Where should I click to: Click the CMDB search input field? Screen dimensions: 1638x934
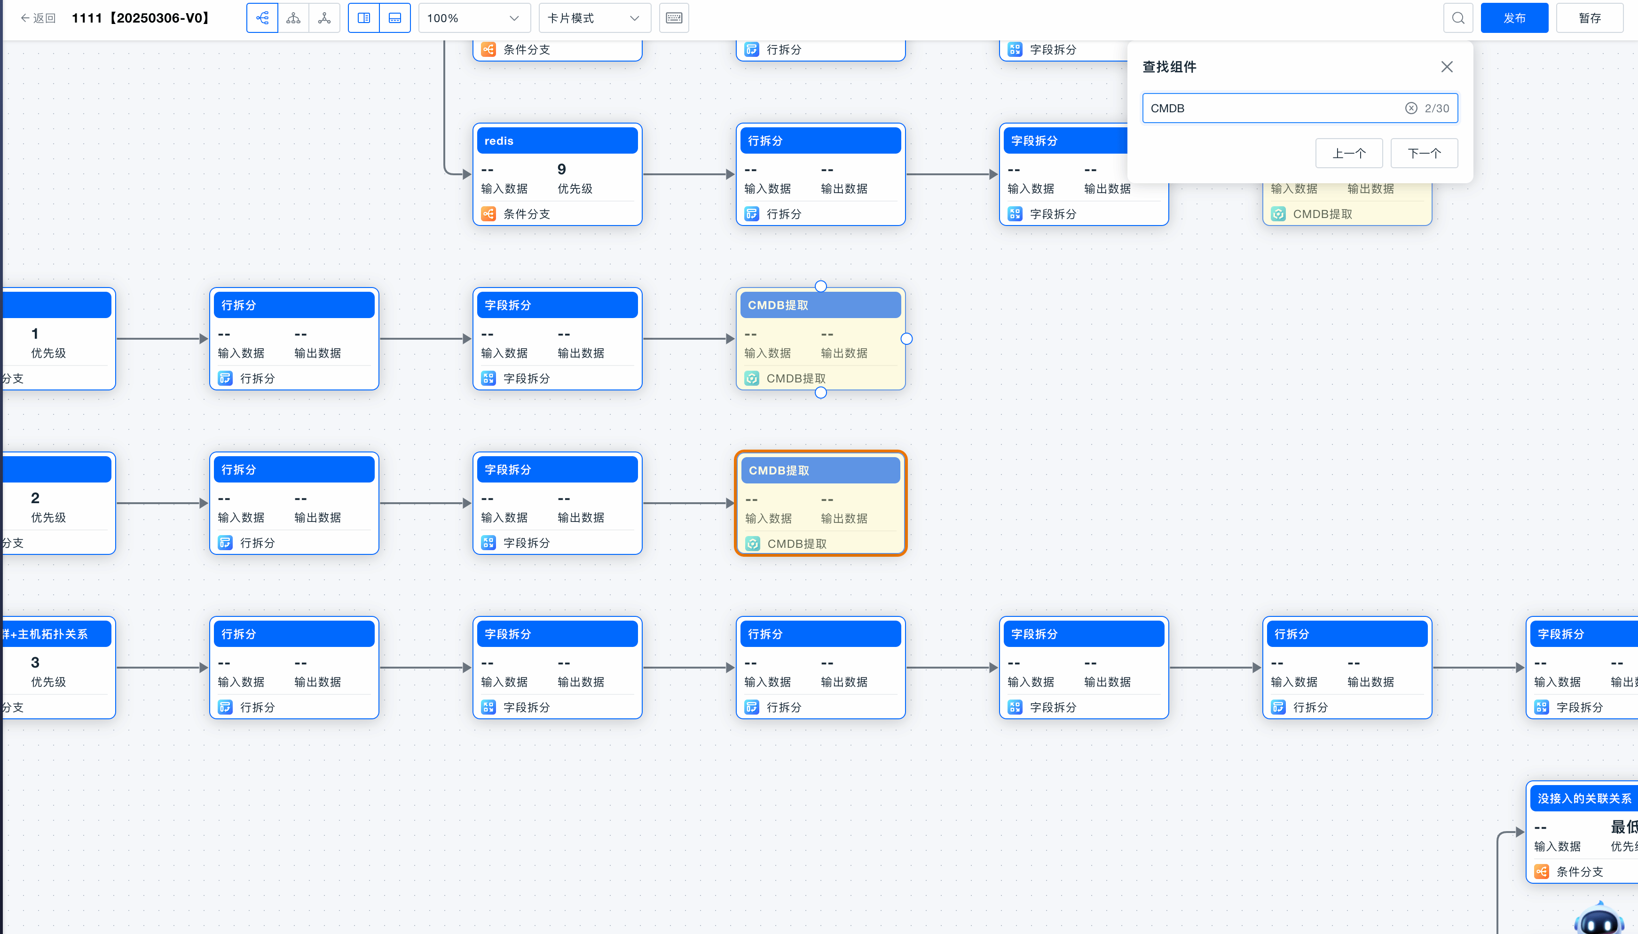[x=1271, y=109]
